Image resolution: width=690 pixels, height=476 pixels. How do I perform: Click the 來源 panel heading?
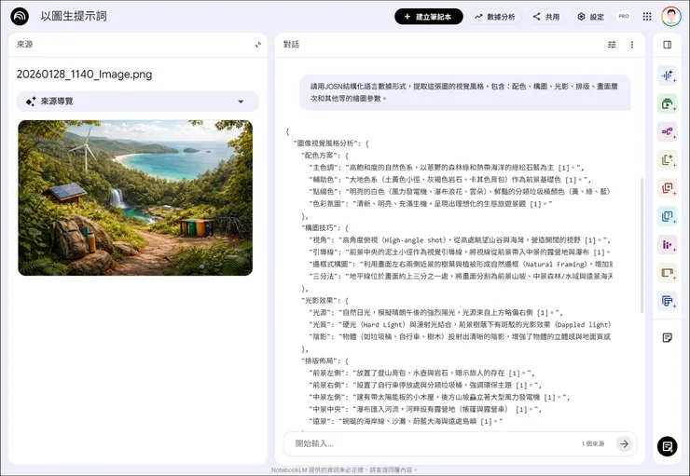[x=24, y=45]
